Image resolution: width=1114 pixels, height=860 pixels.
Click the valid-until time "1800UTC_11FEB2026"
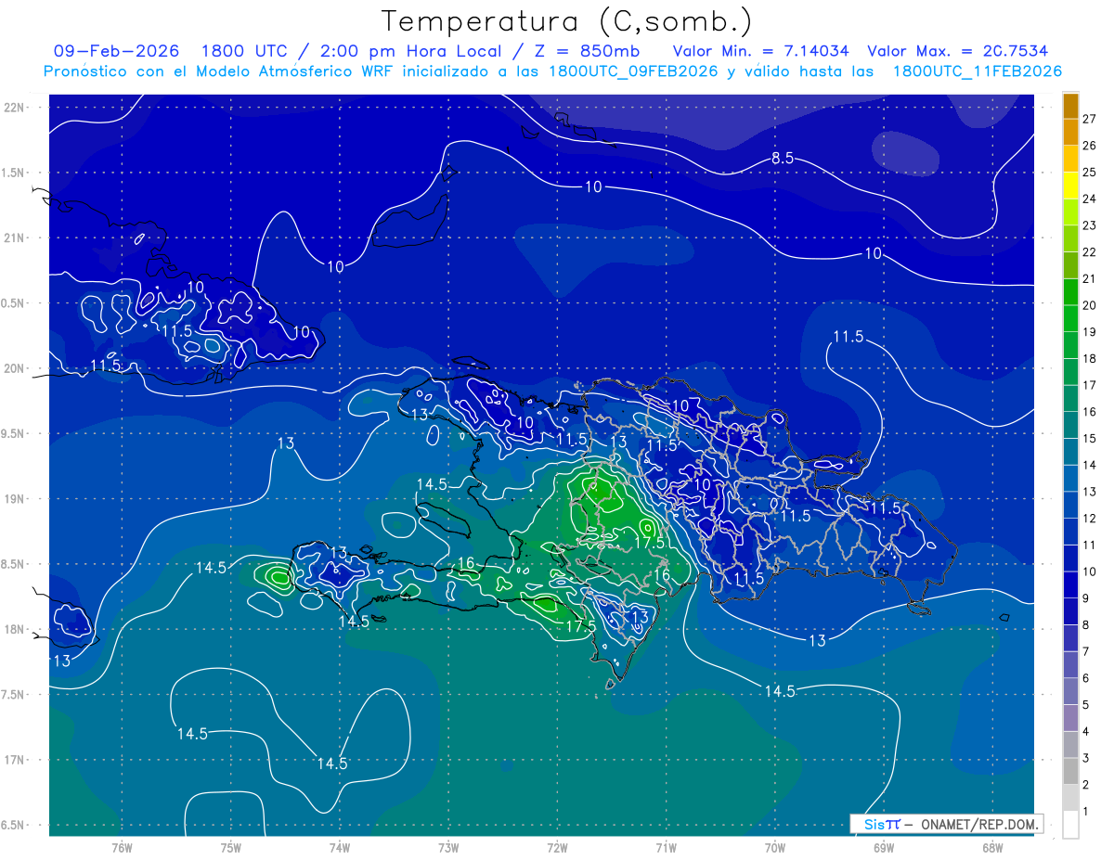point(977,71)
